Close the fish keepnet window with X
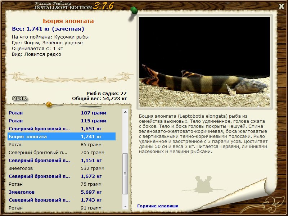 click(x=281, y=6)
